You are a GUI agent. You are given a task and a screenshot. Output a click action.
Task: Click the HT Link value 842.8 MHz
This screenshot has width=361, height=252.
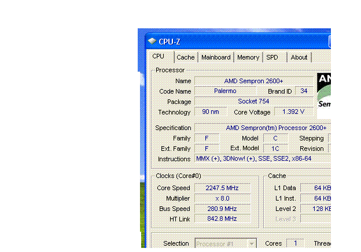tap(222, 218)
